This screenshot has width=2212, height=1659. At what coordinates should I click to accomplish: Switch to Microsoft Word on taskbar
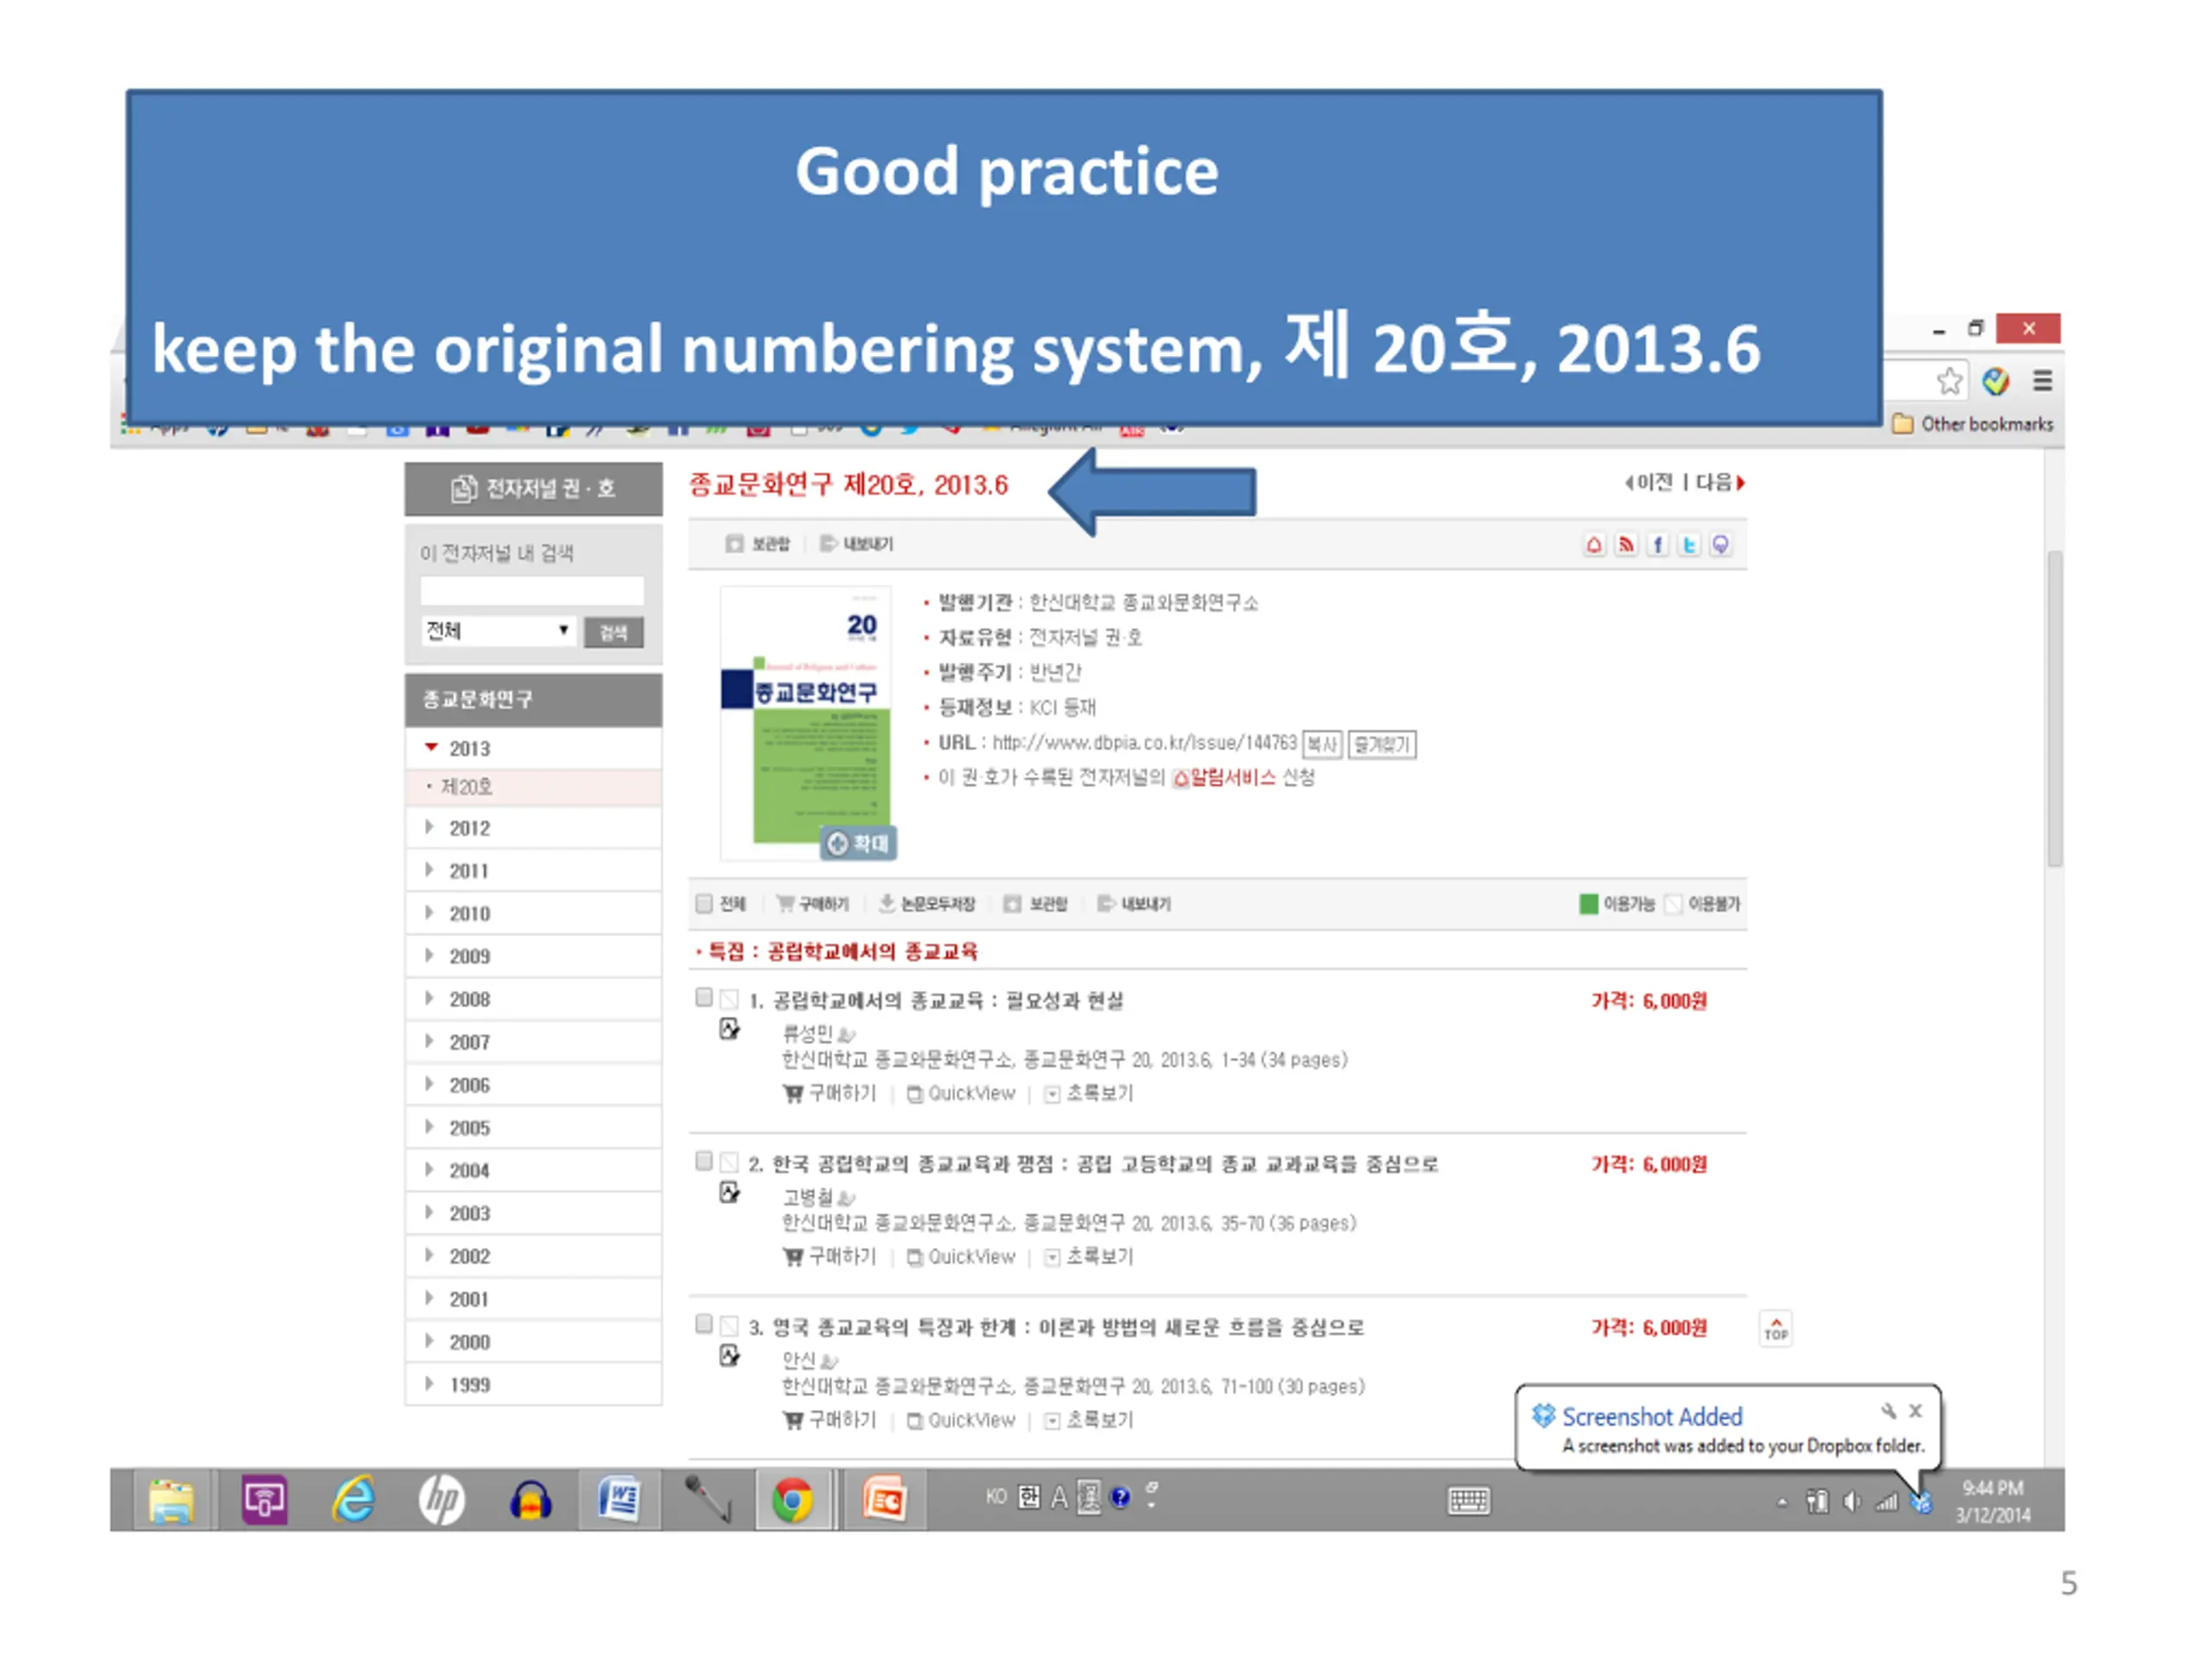click(619, 1500)
